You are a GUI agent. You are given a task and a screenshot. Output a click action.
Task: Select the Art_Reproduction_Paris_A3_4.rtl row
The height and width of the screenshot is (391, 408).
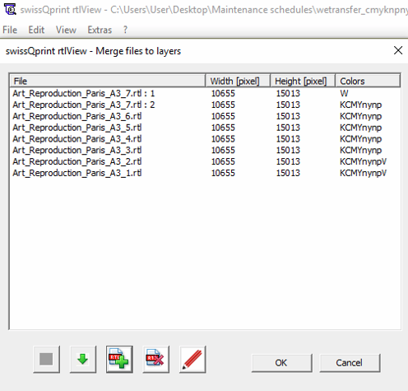[205, 139]
